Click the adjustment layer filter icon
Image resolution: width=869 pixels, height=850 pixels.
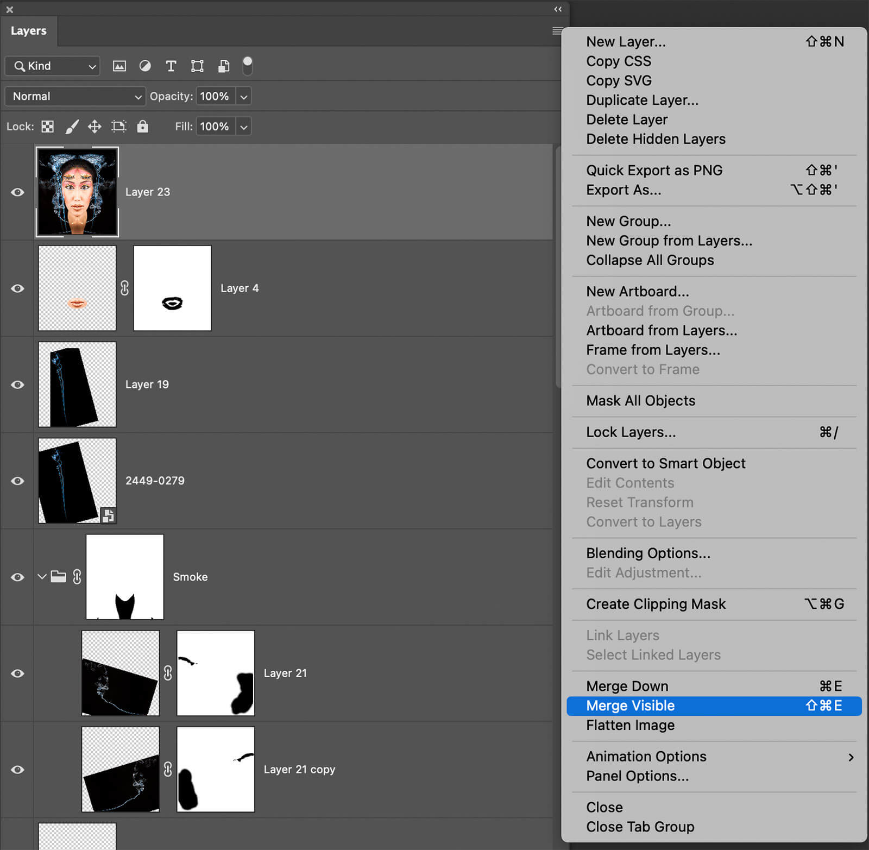tap(145, 66)
